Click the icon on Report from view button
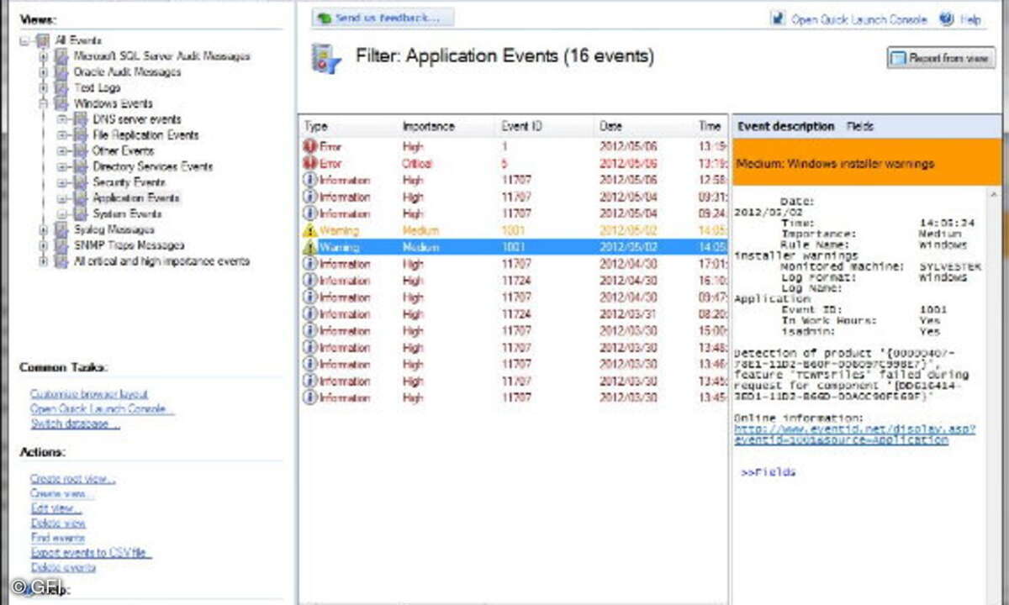 899,59
